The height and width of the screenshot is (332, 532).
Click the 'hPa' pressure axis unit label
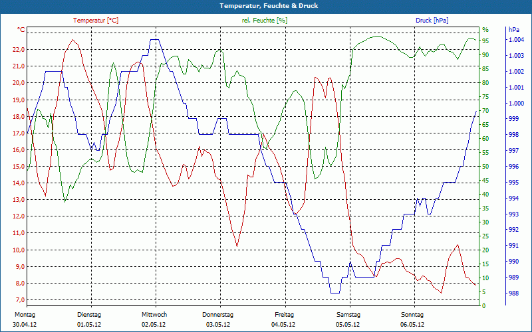tap(514, 30)
